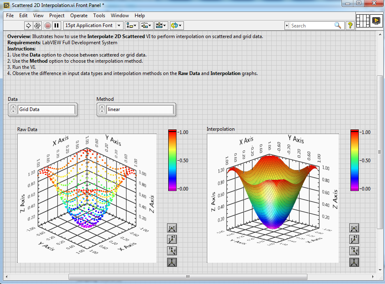Click the scroll left arrow
Image resolution: width=385 pixels, height=284 pixels.
(7, 277)
